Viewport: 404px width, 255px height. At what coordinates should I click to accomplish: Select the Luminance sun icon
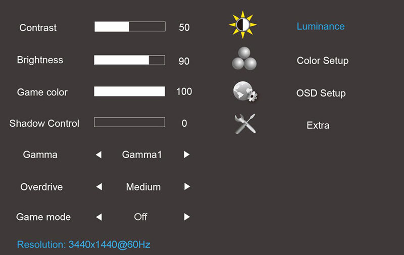(x=243, y=25)
